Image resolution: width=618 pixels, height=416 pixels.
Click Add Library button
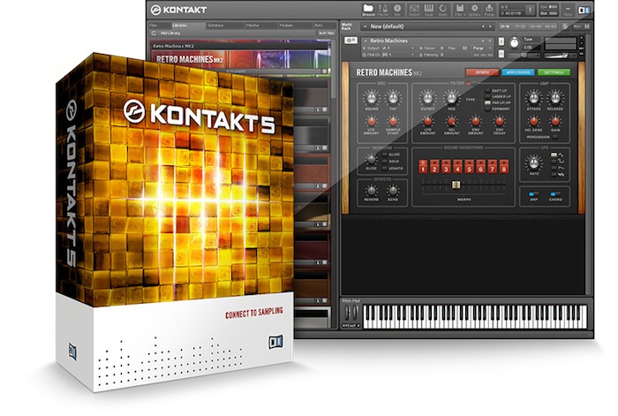point(170,34)
